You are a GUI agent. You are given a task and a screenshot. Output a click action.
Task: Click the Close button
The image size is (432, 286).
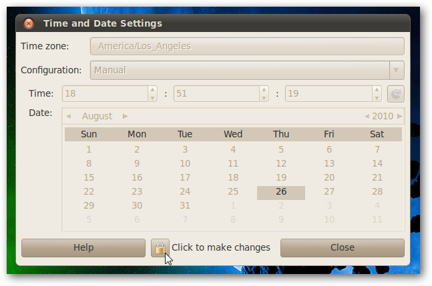tap(343, 248)
